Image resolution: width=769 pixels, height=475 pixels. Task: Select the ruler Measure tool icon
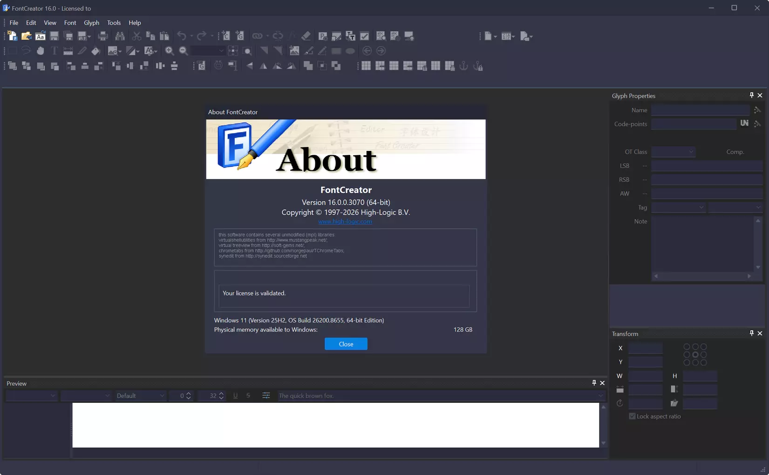(68, 51)
